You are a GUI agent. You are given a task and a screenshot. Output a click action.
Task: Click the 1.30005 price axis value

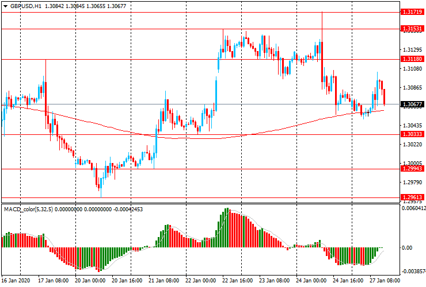413,163
